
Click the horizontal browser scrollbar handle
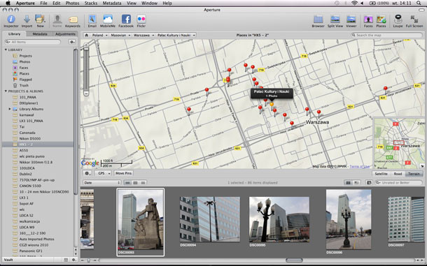[294, 260]
